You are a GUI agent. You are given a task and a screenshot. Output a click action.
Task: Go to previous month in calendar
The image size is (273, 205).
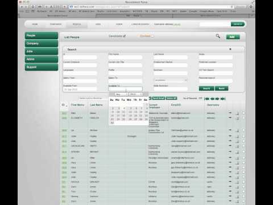[x=112, y=95]
